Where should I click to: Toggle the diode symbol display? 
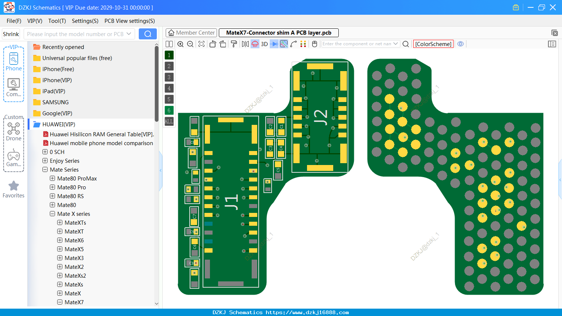[x=274, y=44]
